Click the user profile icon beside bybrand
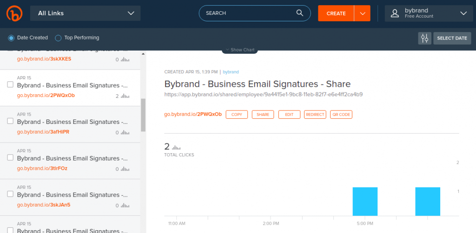This screenshot has height=233, width=476. [395, 13]
